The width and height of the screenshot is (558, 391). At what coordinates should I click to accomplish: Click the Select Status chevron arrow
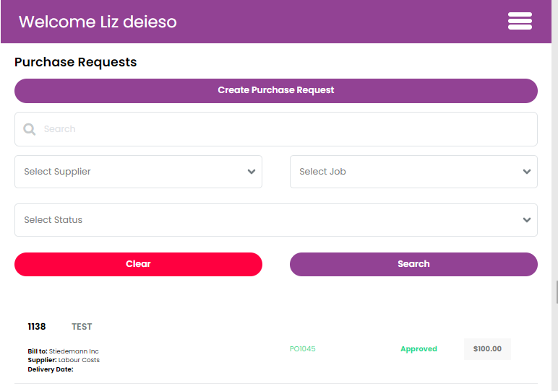(x=527, y=220)
